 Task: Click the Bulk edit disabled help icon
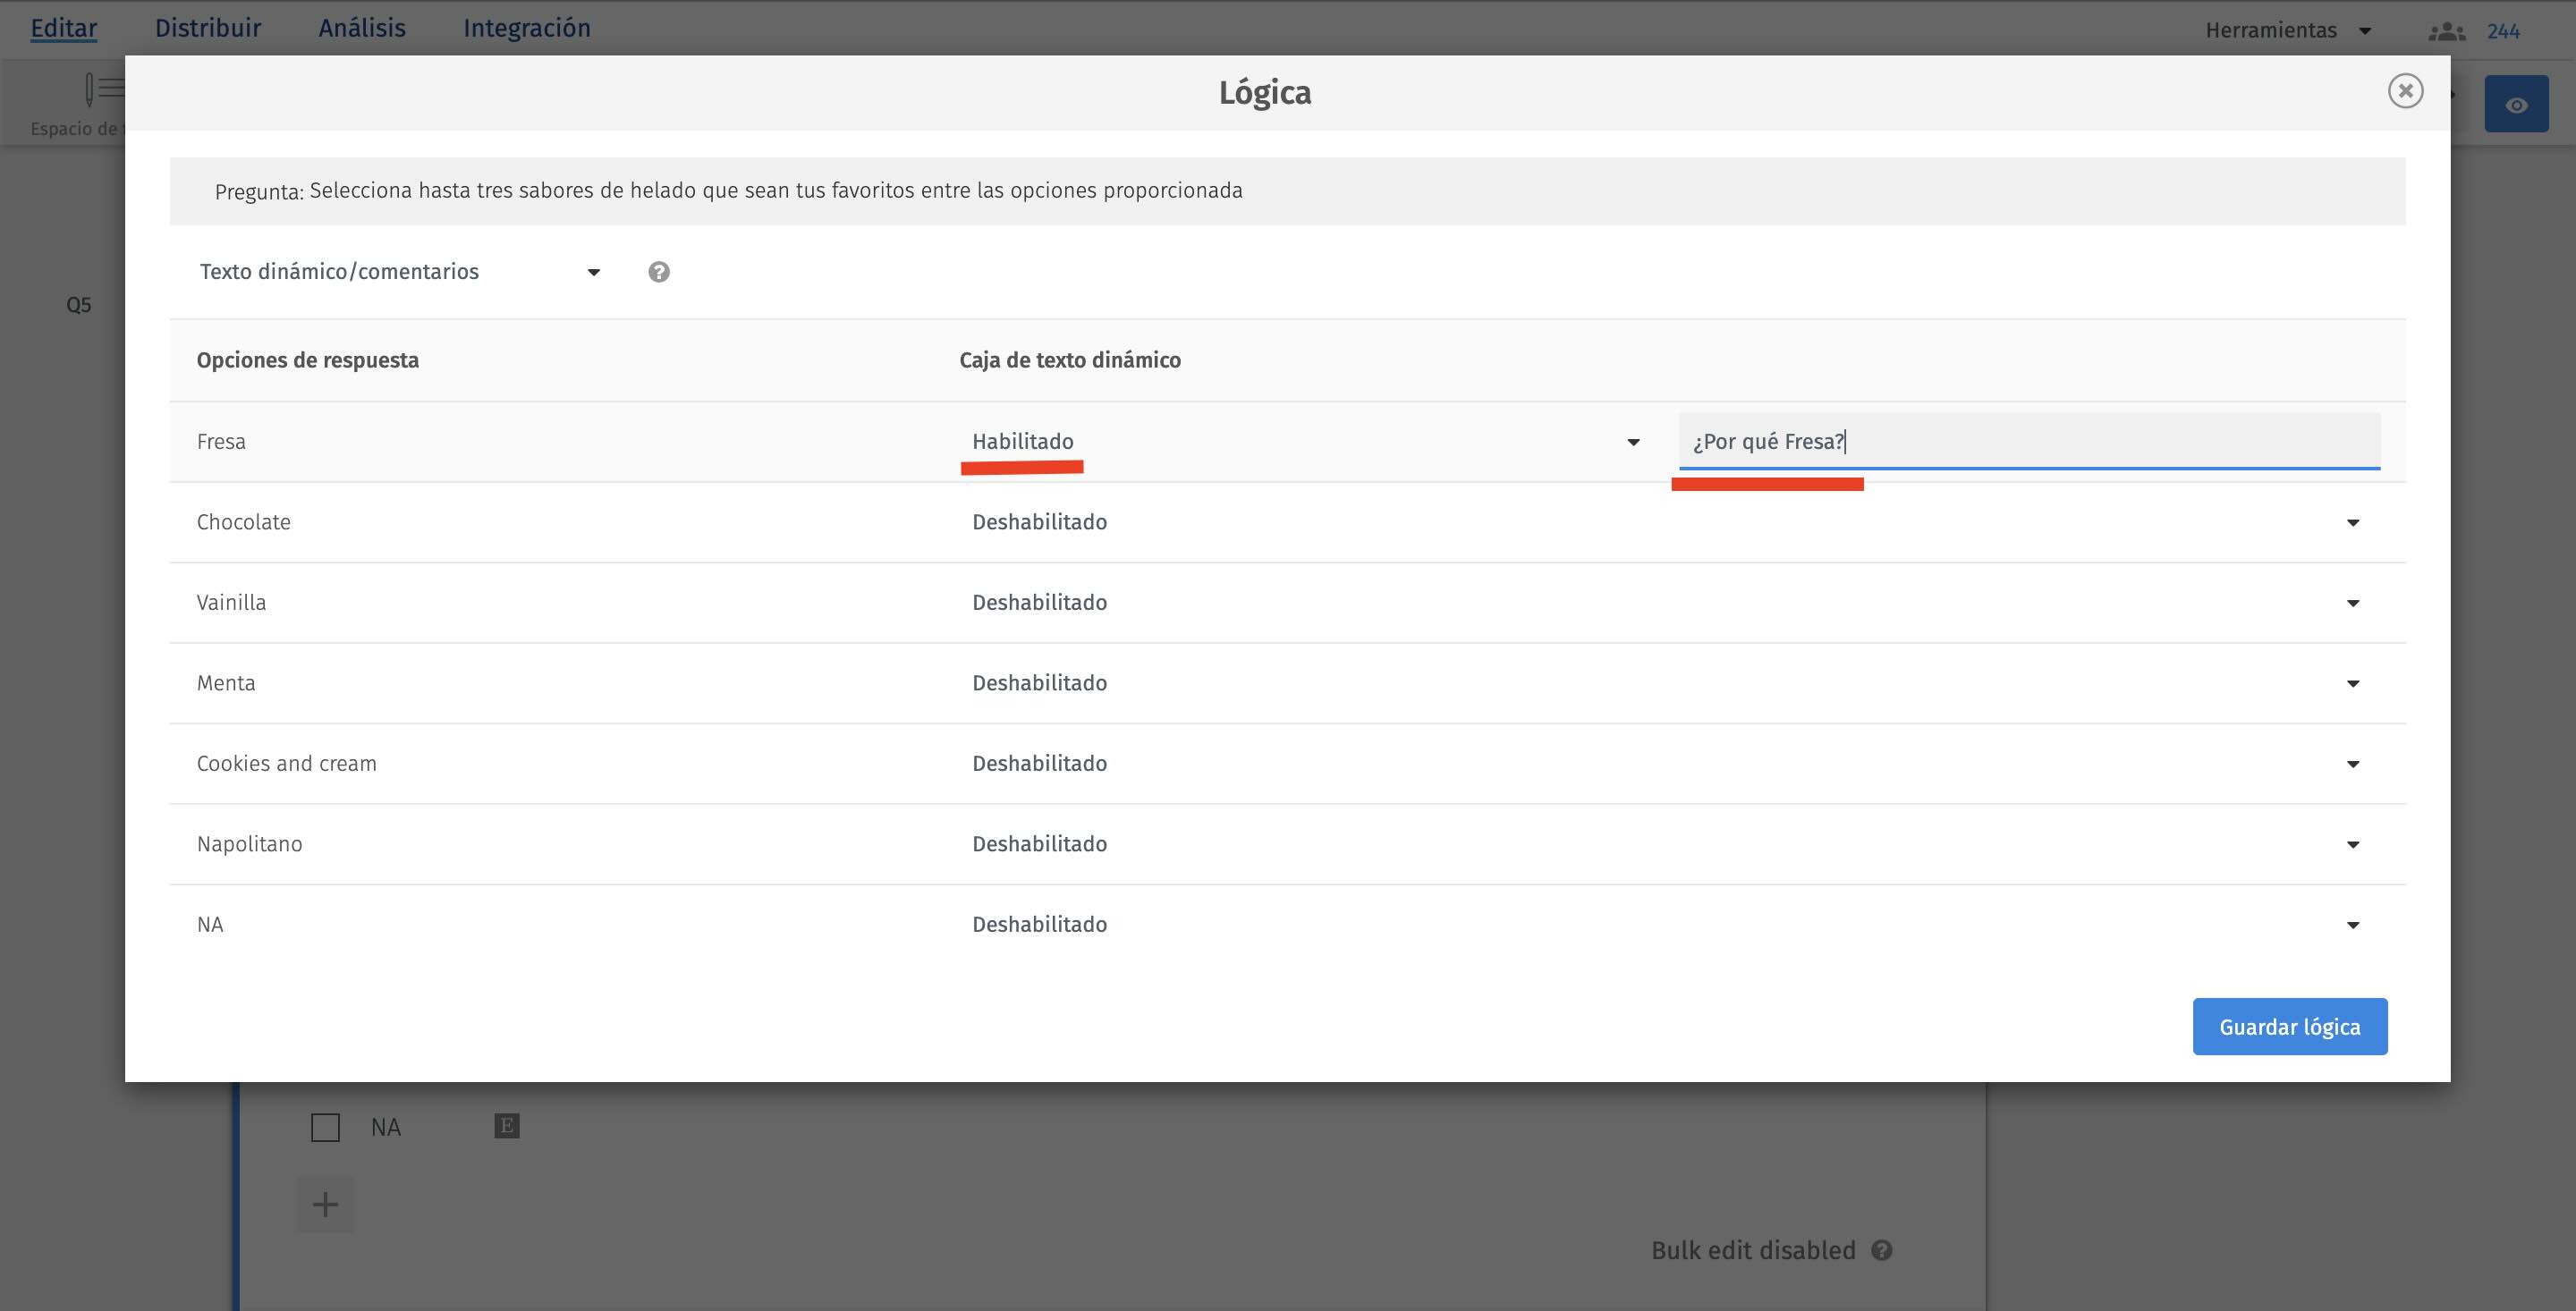point(1881,1250)
